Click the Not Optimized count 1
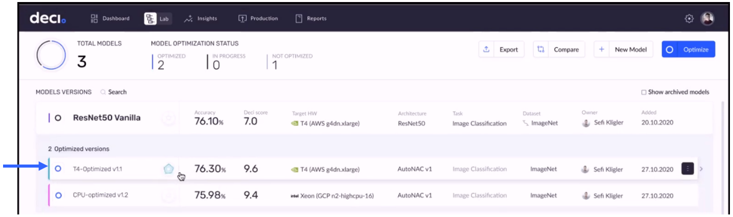This screenshot has width=733, height=217. (x=275, y=64)
